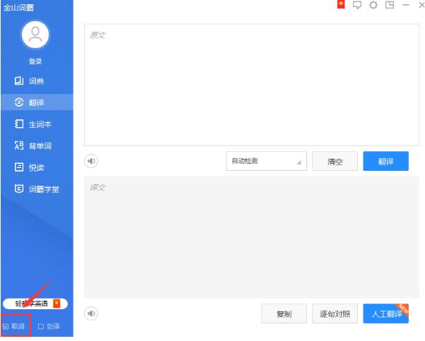Viewport: 425px width, 341px height.
Task: Open the 登录 login link
Action: (35, 61)
